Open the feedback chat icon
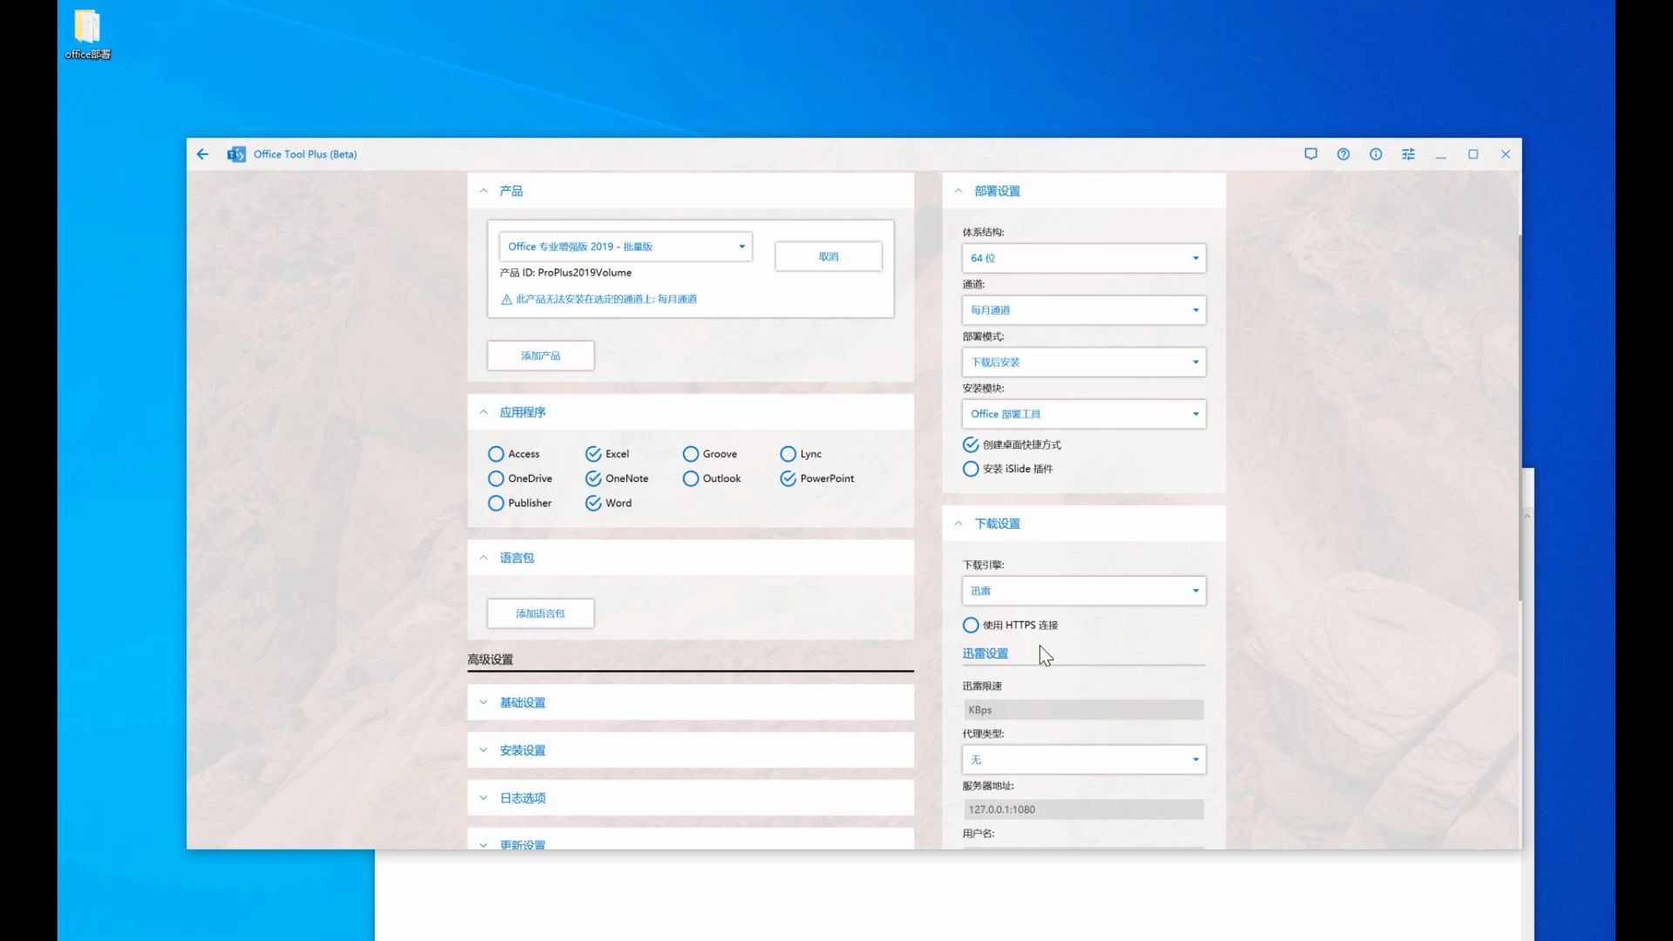The height and width of the screenshot is (941, 1673). click(x=1311, y=154)
